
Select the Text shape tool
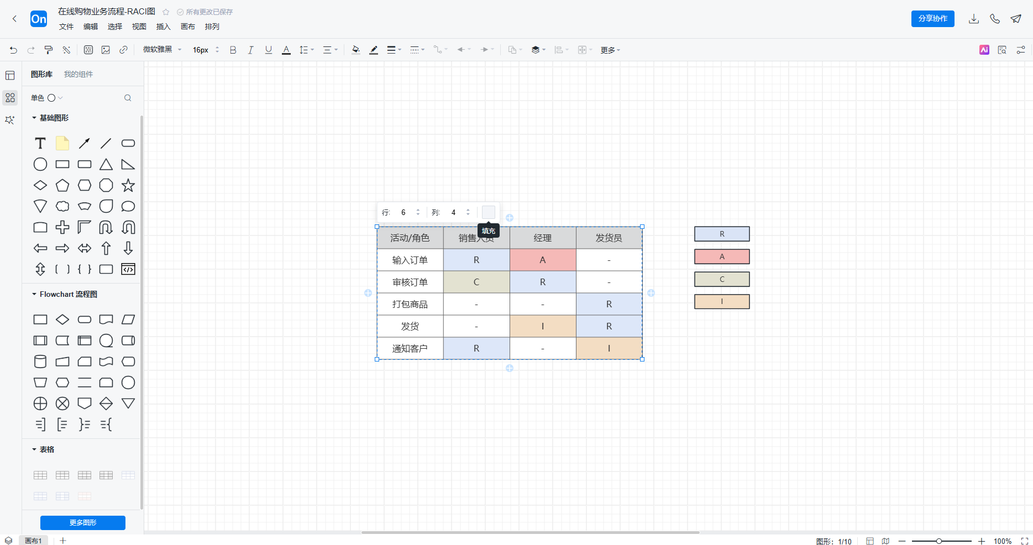pos(40,144)
